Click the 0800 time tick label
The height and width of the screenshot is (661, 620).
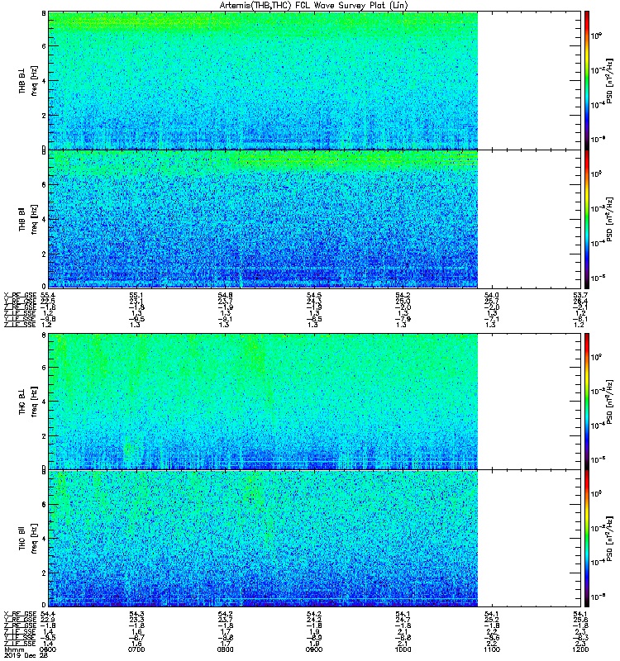pos(225,649)
